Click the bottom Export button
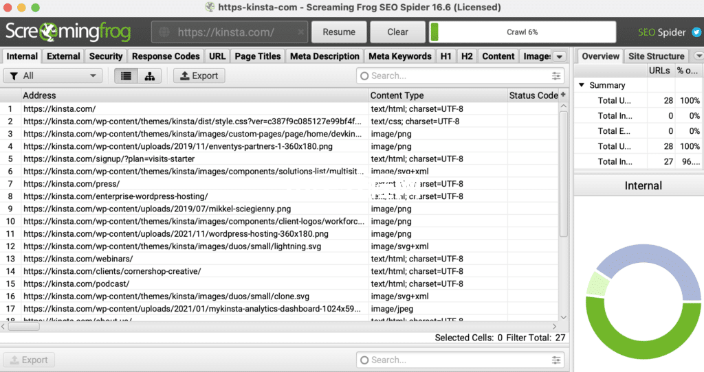This screenshot has width=704, height=372. [29, 360]
